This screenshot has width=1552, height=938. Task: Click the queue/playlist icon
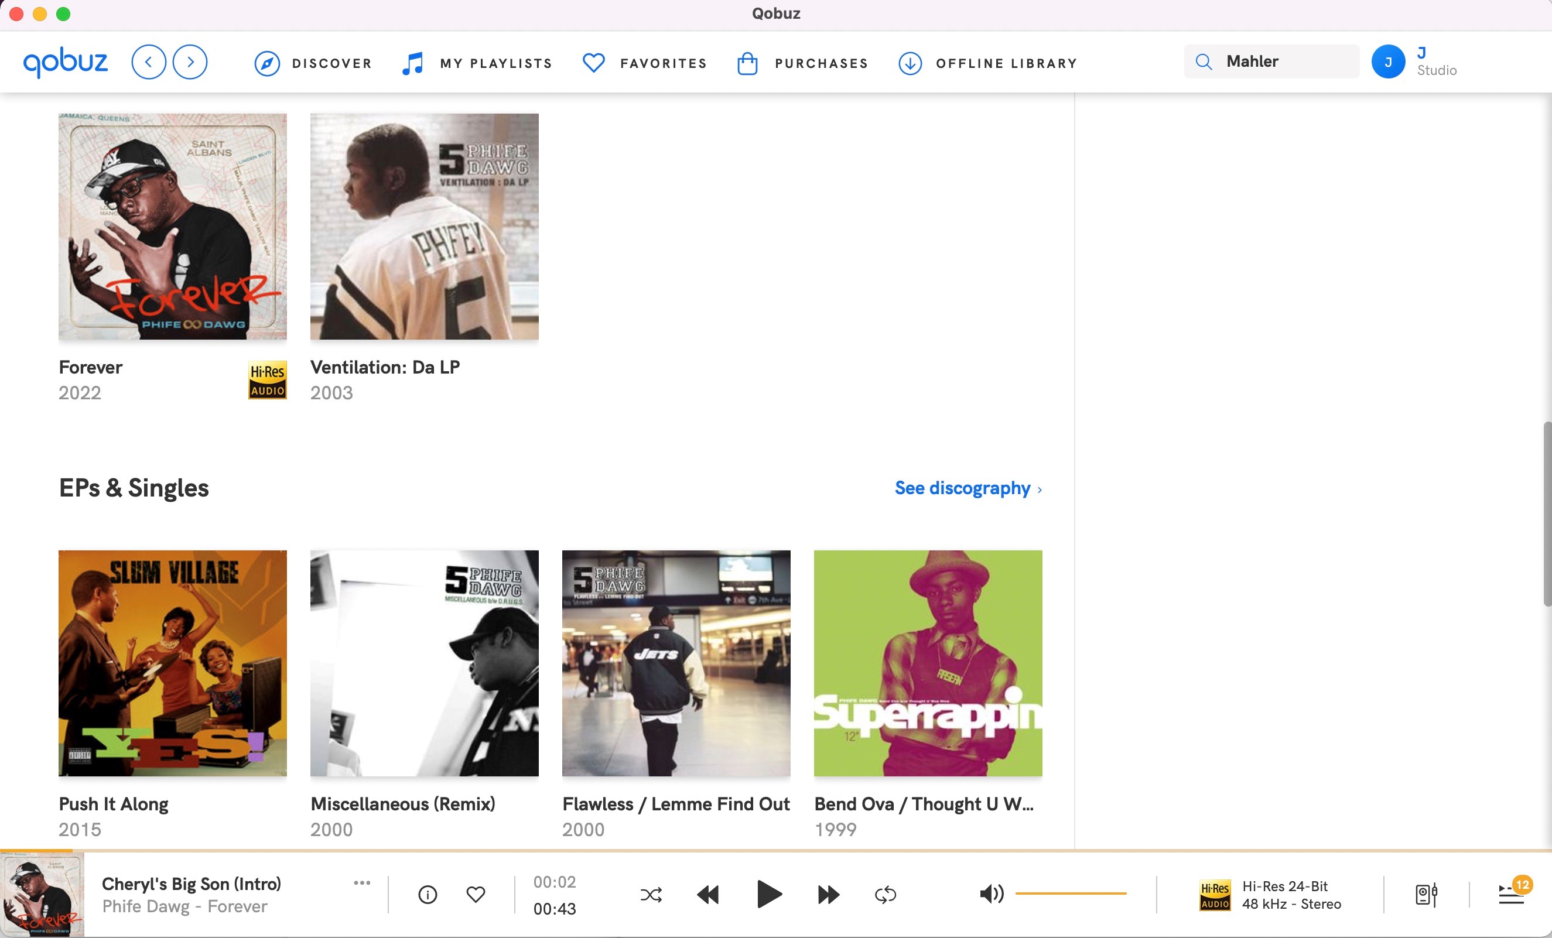pos(1510,894)
